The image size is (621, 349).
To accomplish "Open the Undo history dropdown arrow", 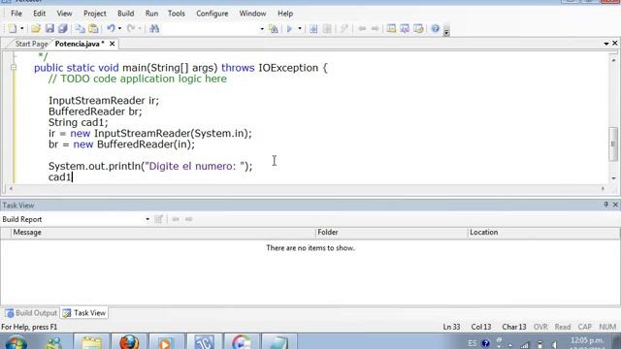I will pos(119,28).
